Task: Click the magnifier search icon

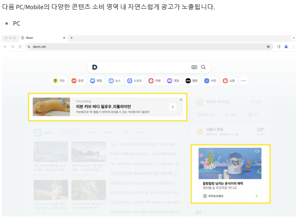Action: [x=203, y=67]
